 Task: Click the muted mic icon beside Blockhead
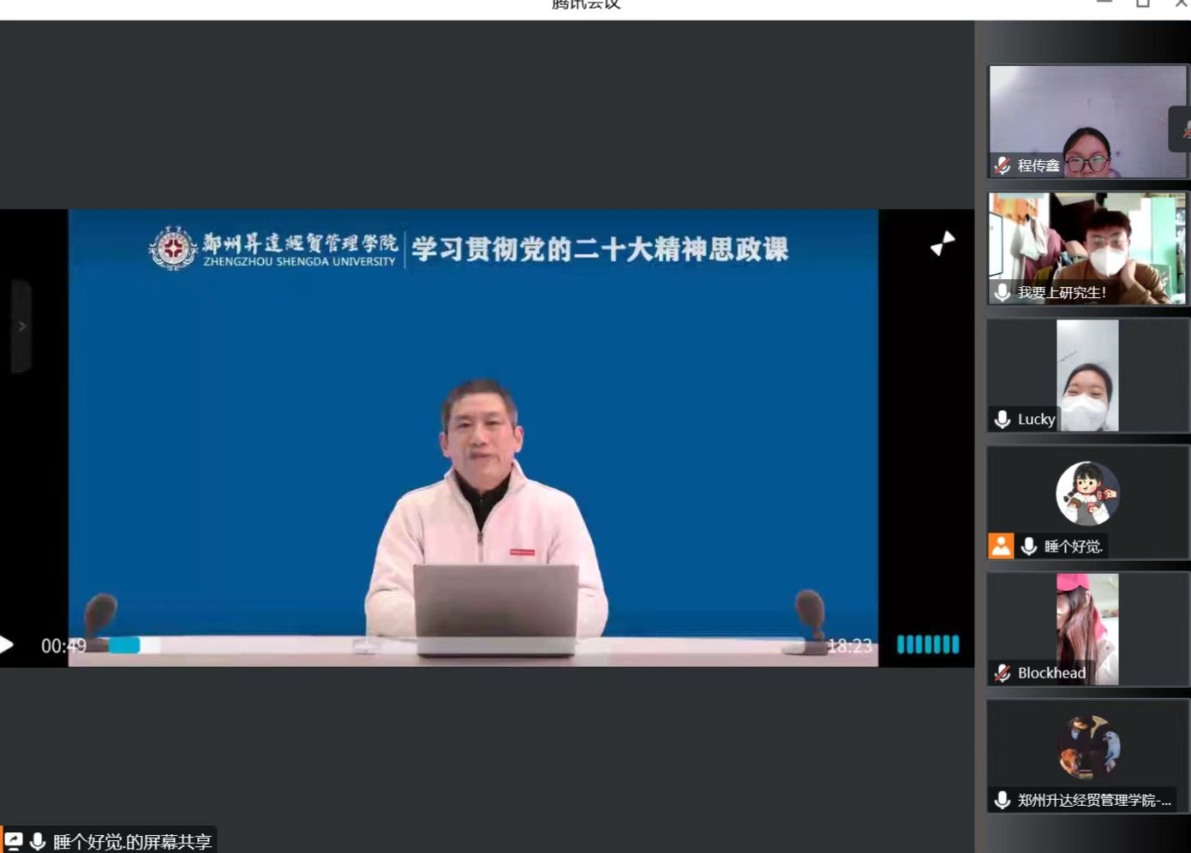point(1002,672)
